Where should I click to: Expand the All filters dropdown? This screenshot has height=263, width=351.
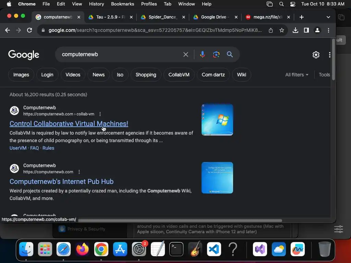tap(296, 75)
